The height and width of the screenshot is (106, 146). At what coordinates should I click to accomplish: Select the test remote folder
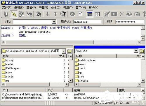(x=80, y=68)
